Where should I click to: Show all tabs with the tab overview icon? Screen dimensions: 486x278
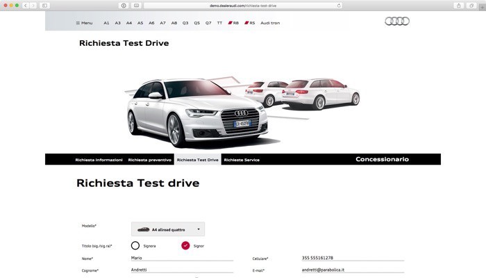point(471,6)
